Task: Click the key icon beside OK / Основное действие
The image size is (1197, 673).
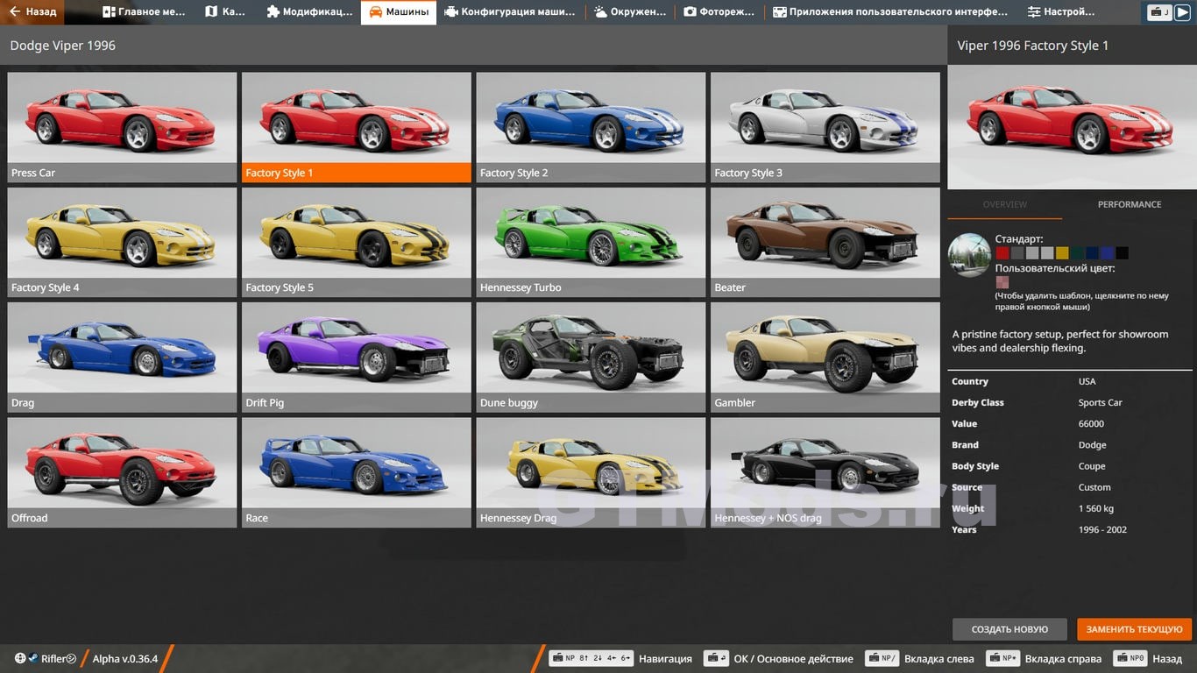Action: (718, 658)
